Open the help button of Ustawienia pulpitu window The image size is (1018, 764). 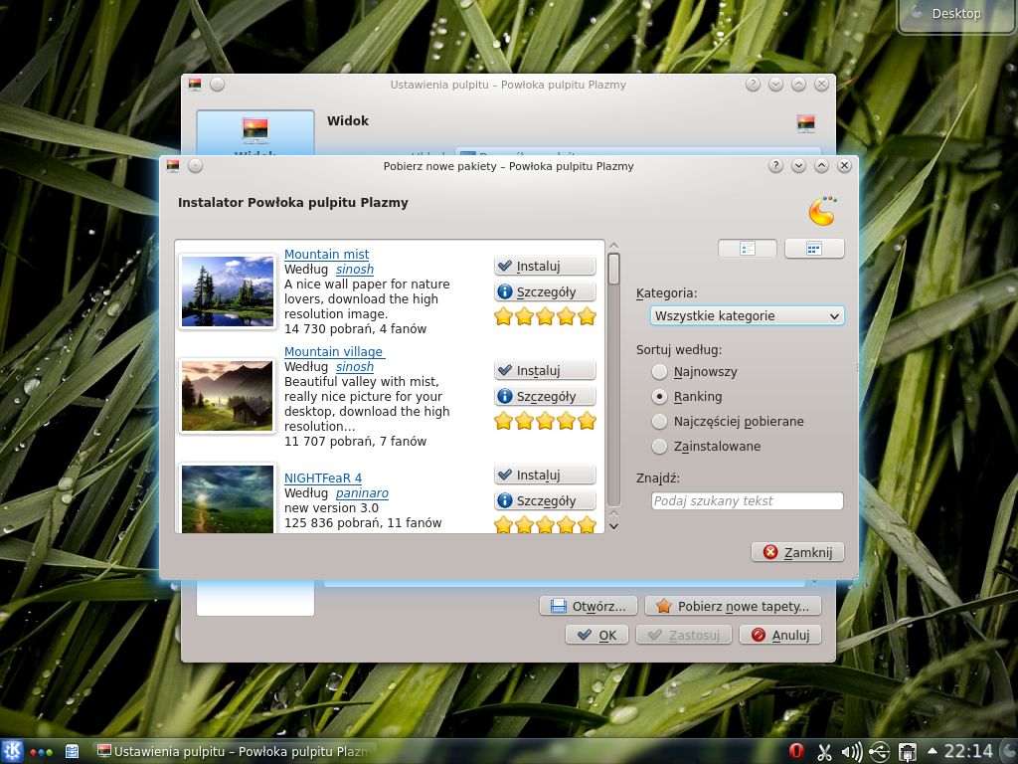pyautogui.click(x=753, y=85)
